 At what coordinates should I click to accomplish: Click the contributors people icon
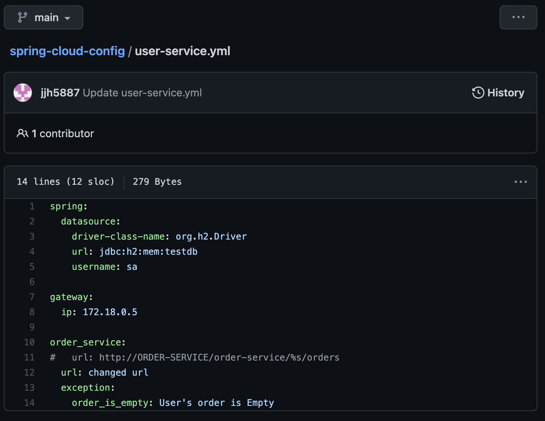[x=23, y=133]
